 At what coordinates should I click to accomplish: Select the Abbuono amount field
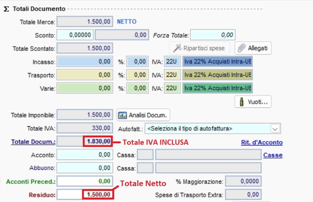point(85,168)
